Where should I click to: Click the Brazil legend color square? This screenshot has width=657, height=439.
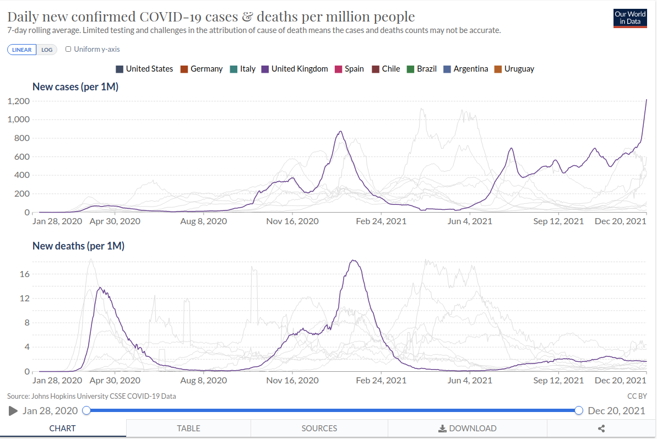tap(410, 69)
